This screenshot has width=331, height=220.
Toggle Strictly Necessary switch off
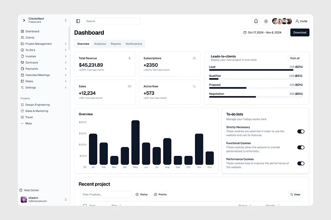(x=301, y=131)
